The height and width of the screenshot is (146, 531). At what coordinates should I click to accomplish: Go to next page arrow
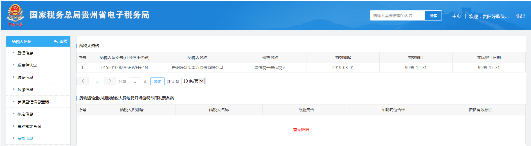[110, 81]
